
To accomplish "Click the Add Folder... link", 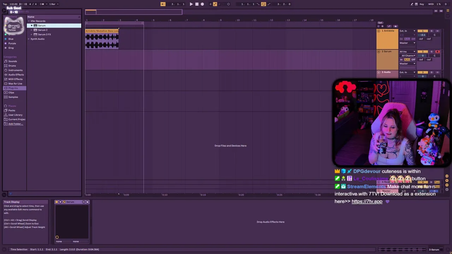I will point(16,124).
